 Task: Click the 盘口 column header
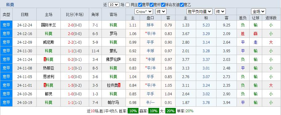point(150,18)
